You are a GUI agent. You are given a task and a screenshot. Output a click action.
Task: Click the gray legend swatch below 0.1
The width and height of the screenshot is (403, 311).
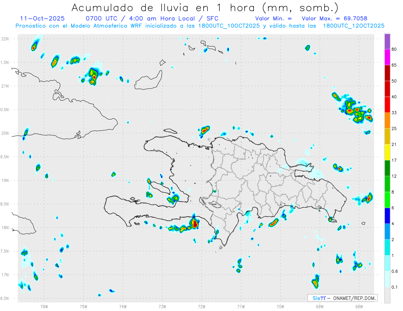[x=387, y=295]
